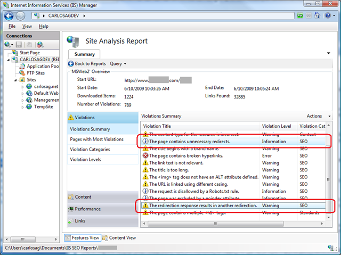Open the Connections globe dropdown arrow

point(12,45)
